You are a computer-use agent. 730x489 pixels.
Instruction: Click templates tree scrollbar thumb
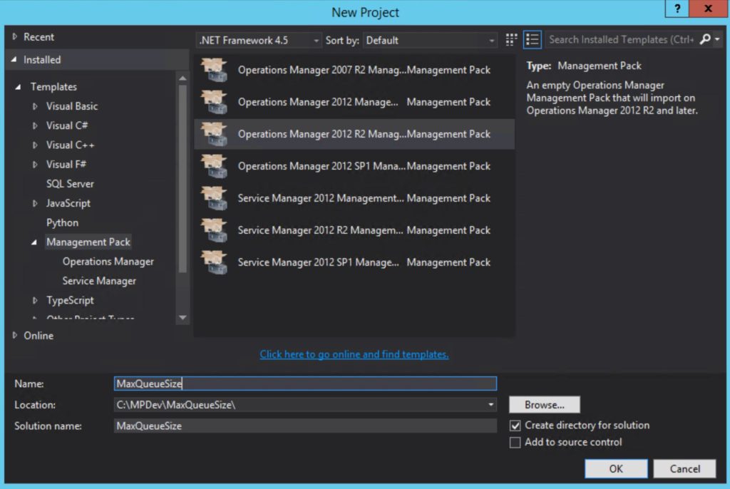(x=182, y=178)
